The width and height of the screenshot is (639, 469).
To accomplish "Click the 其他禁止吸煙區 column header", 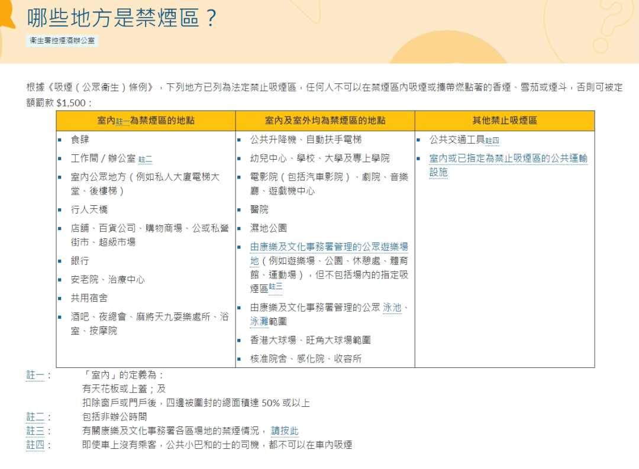I will pyautogui.click(x=506, y=119).
